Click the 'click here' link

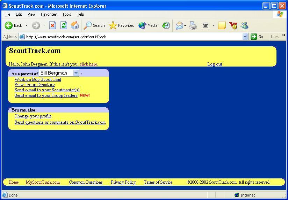coord(88,64)
